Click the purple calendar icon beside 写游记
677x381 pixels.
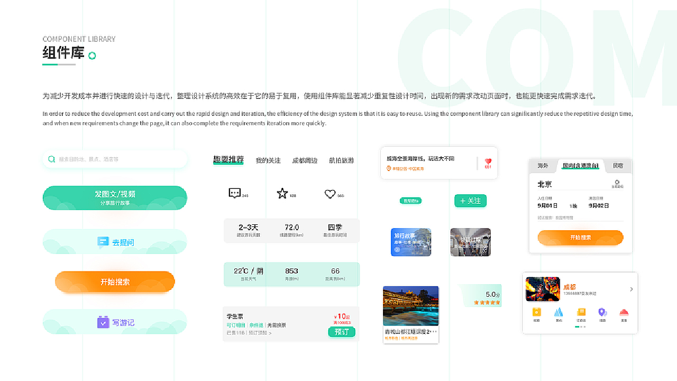click(103, 322)
